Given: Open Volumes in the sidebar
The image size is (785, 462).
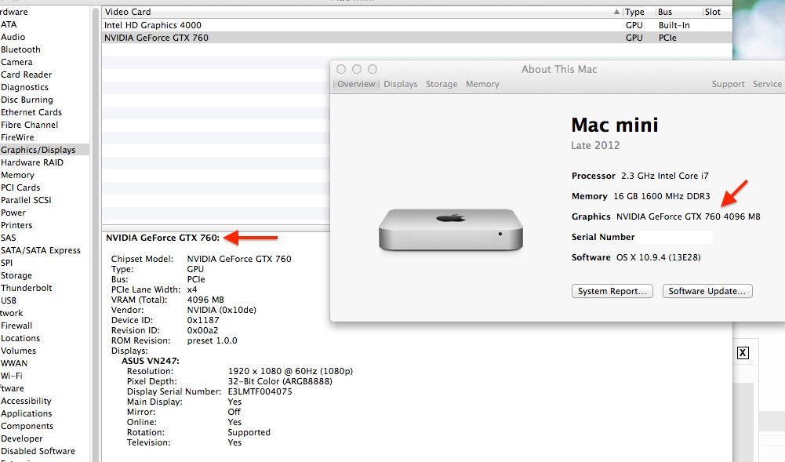Looking at the screenshot, I should click(18, 351).
